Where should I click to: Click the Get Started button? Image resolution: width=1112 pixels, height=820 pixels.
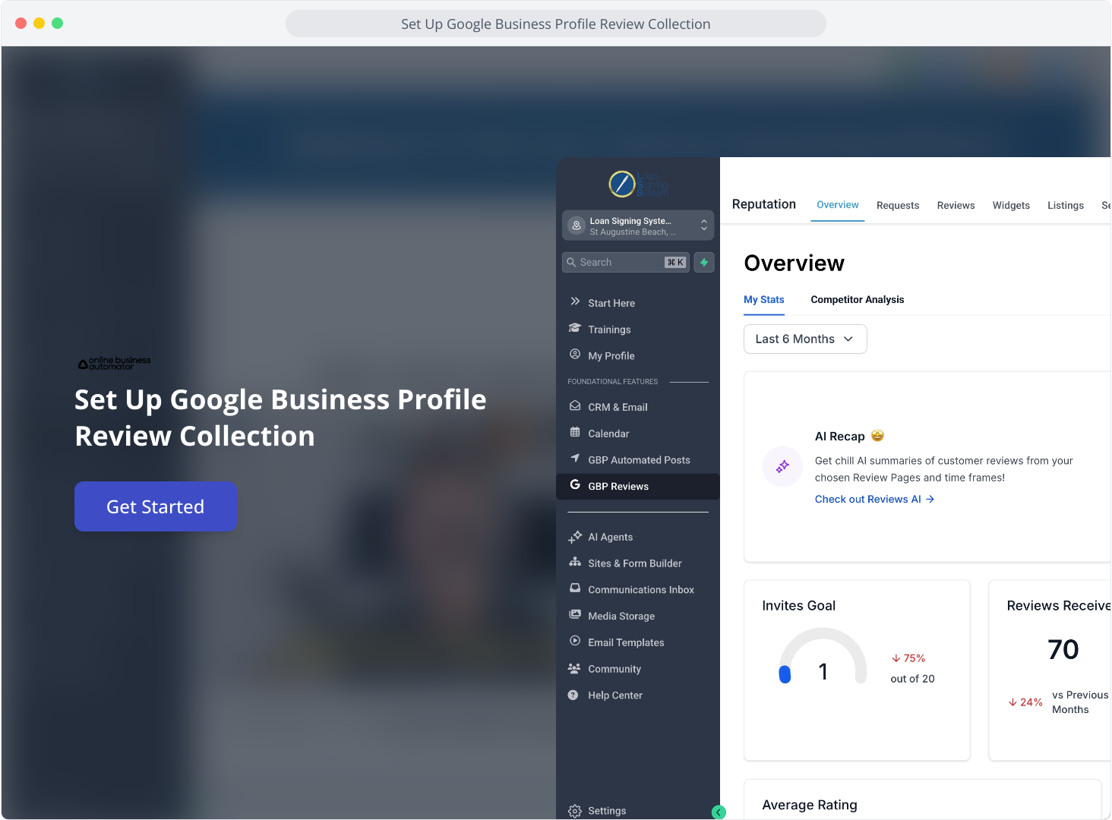[x=156, y=506]
